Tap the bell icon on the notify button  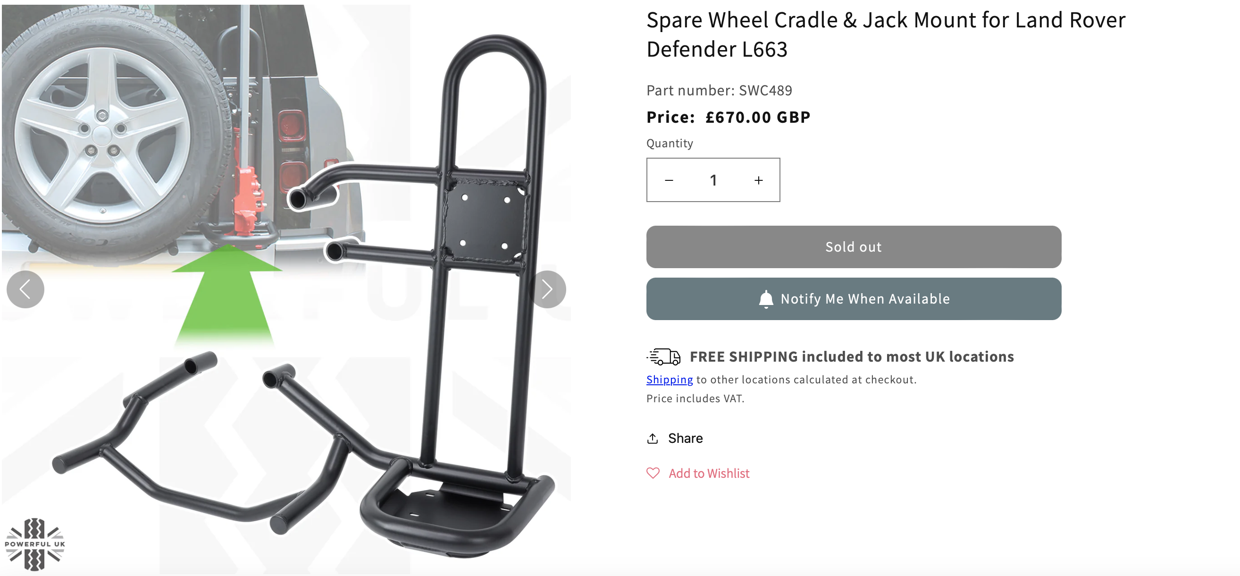[x=766, y=299]
